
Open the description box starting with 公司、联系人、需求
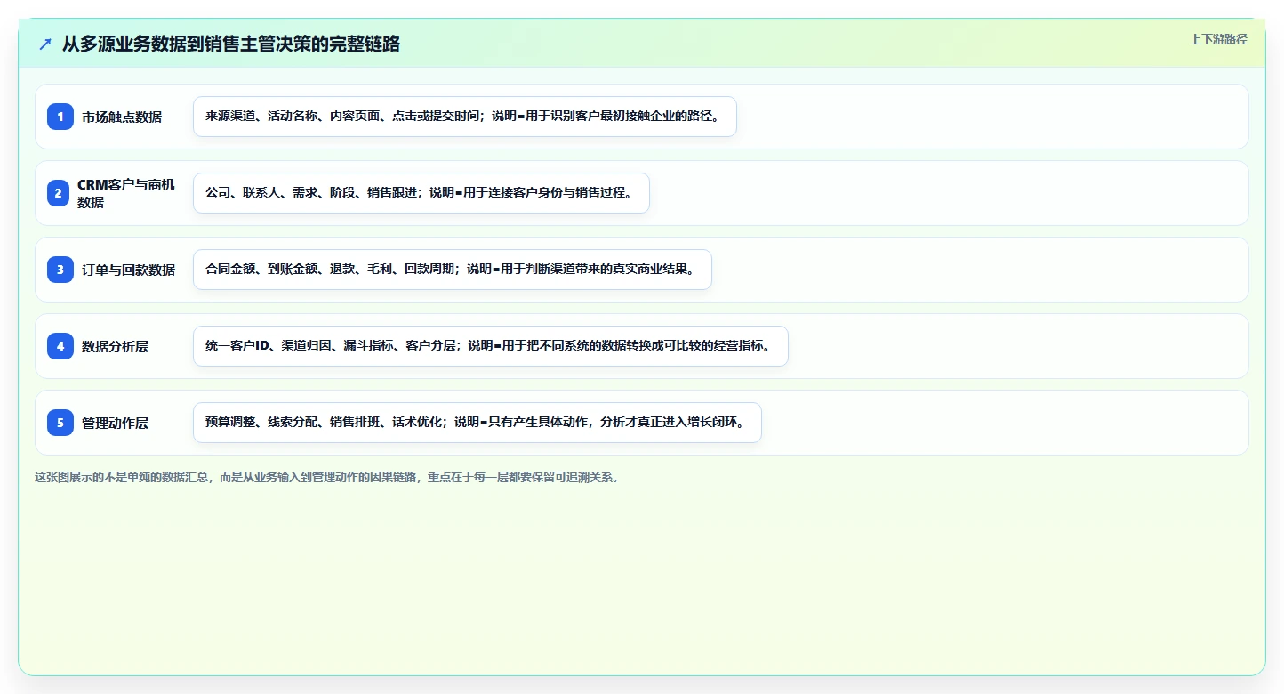421,193
